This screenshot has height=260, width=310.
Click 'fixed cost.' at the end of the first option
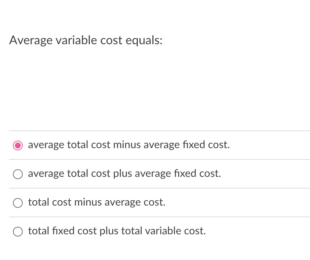206,145
